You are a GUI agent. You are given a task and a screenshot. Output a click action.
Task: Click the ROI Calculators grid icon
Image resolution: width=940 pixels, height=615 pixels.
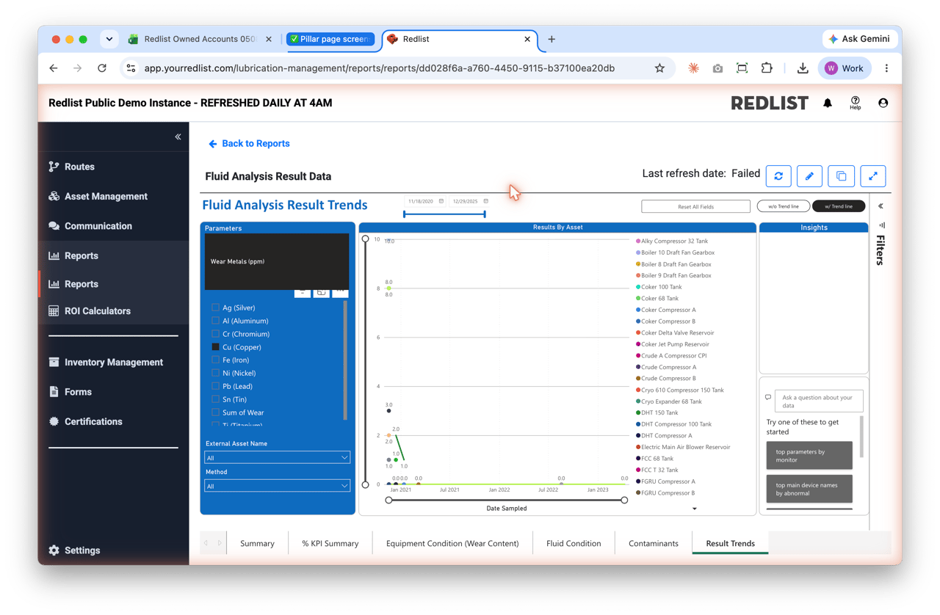(54, 311)
